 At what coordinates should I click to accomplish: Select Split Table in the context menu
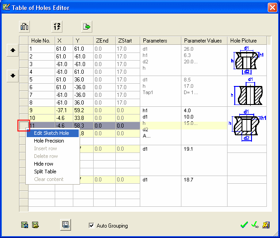pyautogui.click(x=45, y=171)
